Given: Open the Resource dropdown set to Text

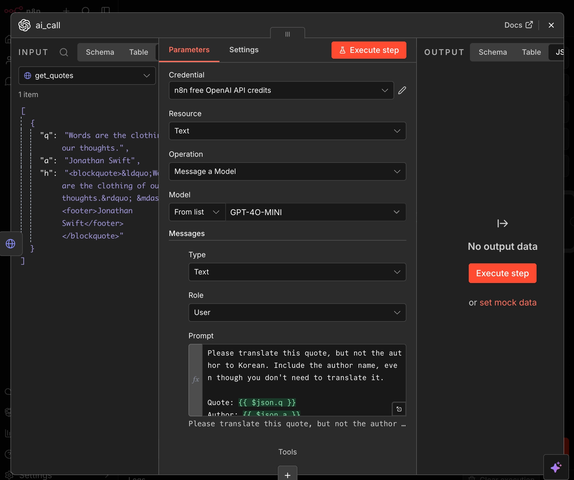Looking at the screenshot, I should (x=288, y=131).
